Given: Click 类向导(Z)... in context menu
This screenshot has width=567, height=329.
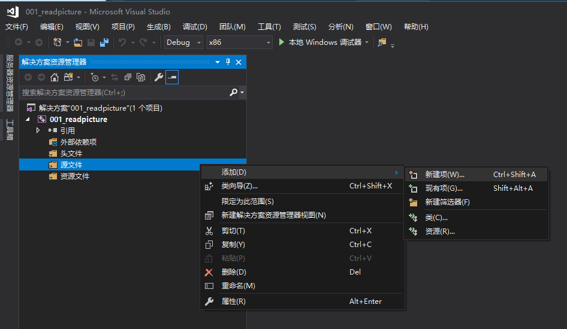Looking at the screenshot, I should pos(302,186).
